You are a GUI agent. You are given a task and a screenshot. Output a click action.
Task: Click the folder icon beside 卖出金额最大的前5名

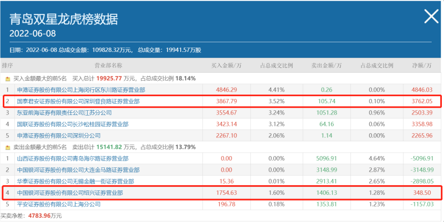(8, 147)
